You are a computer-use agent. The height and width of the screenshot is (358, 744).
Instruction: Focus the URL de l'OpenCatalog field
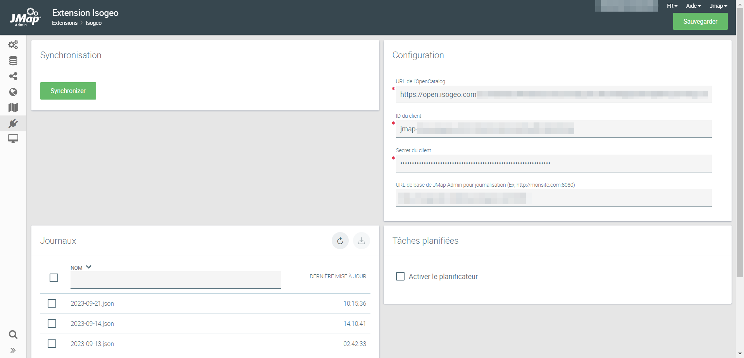[x=554, y=94]
